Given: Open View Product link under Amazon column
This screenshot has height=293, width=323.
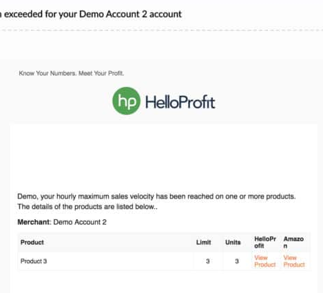Looking at the screenshot, I should click(x=294, y=261).
